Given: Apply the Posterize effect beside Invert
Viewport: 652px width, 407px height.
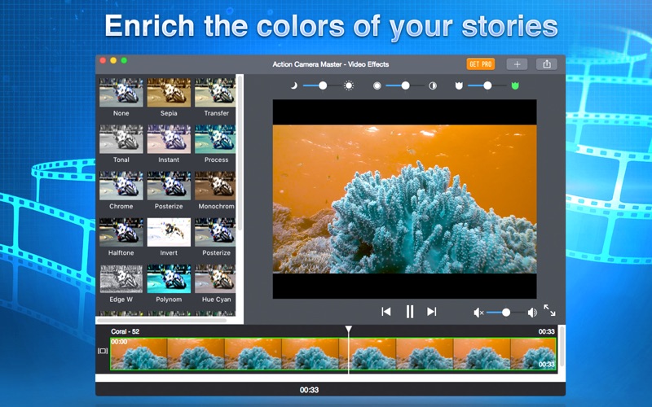Looking at the screenshot, I should coord(215,232).
